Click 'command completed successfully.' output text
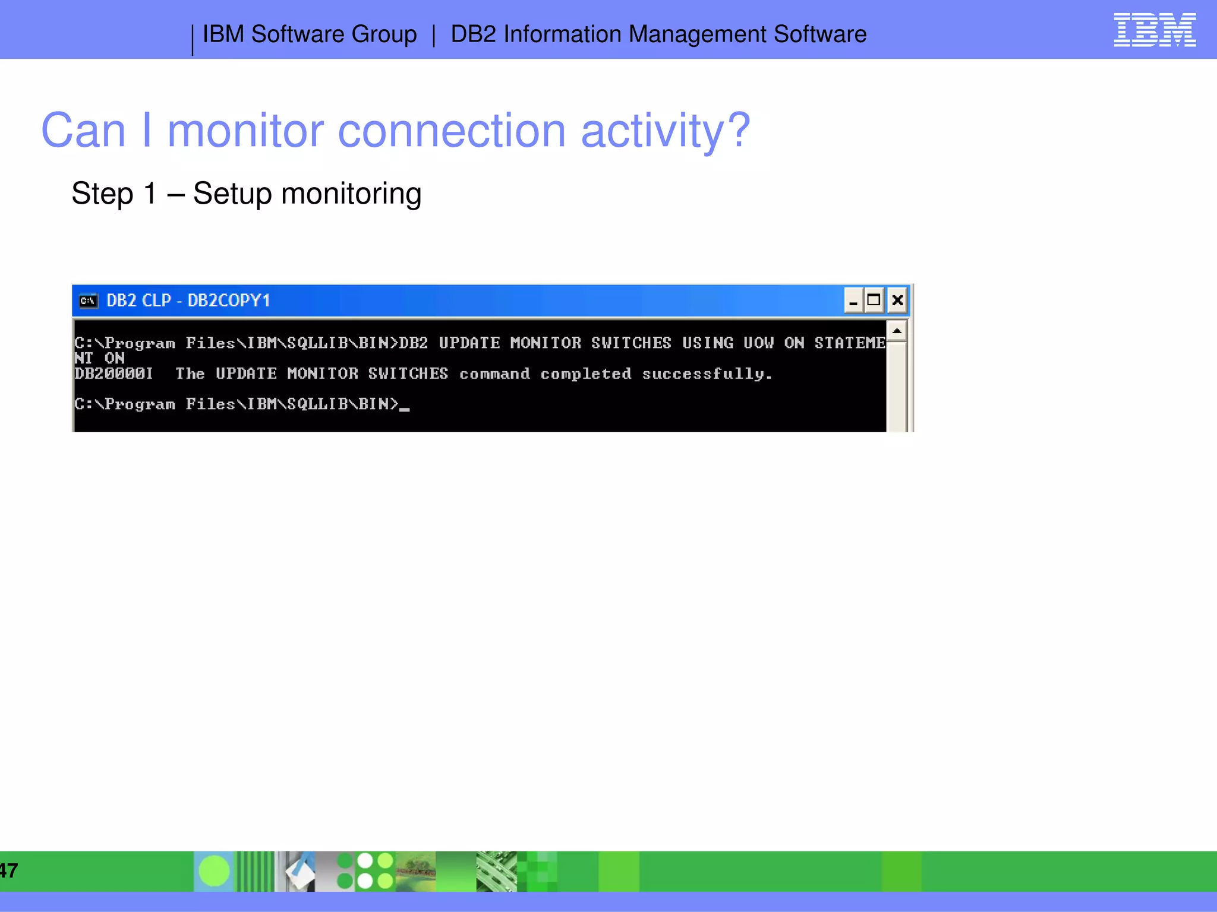1217x912 pixels. click(x=616, y=374)
